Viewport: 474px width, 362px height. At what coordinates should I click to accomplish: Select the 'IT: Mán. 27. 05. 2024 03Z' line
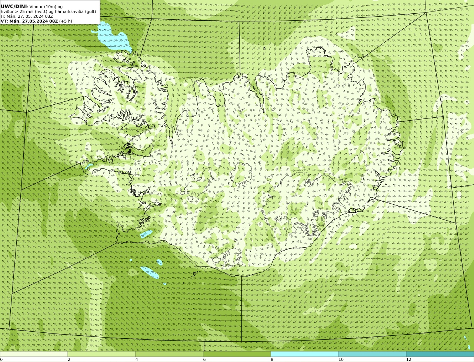27,16
